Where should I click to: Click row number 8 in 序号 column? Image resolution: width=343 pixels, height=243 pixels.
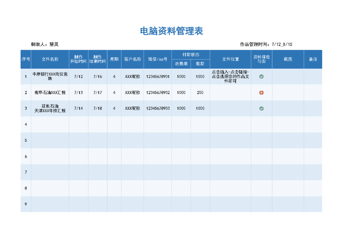[26, 188]
